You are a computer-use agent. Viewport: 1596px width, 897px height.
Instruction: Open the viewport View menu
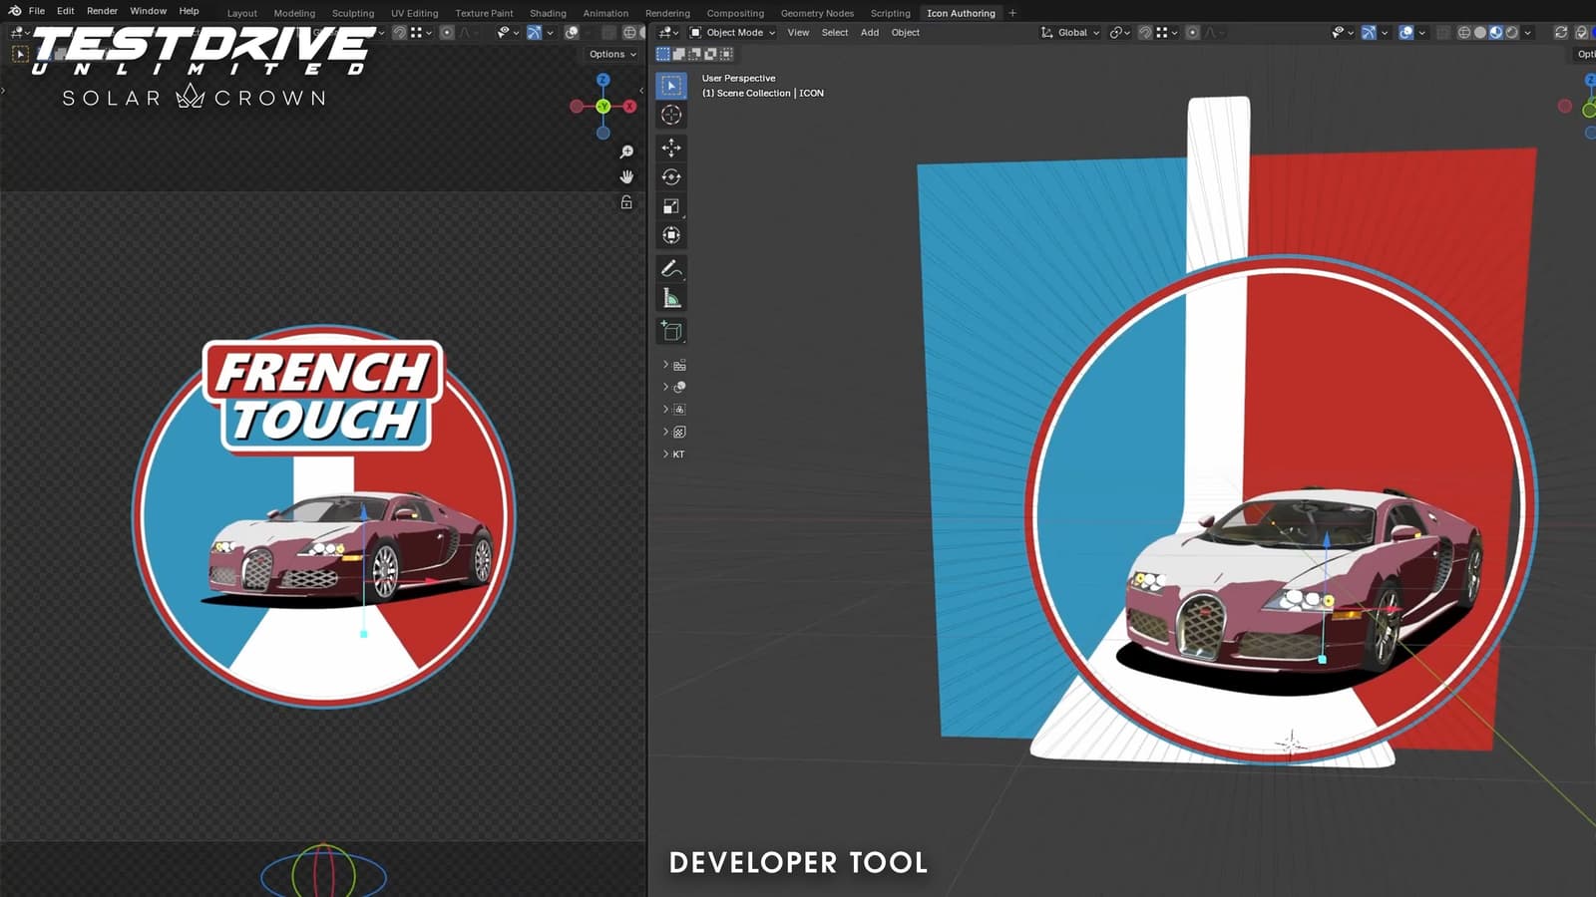pos(798,32)
